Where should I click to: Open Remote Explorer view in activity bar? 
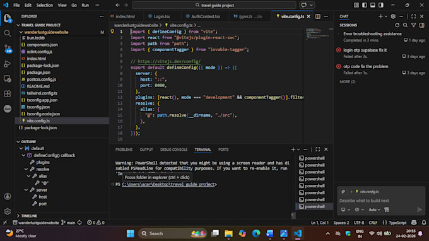pos(8,79)
